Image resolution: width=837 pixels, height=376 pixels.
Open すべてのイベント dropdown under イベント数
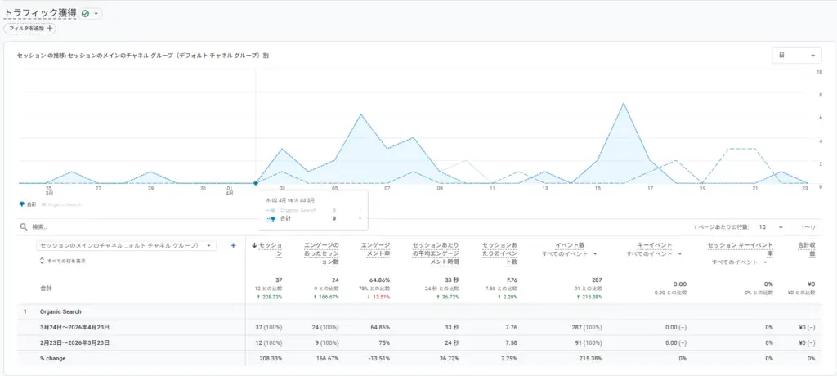[569, 254]
